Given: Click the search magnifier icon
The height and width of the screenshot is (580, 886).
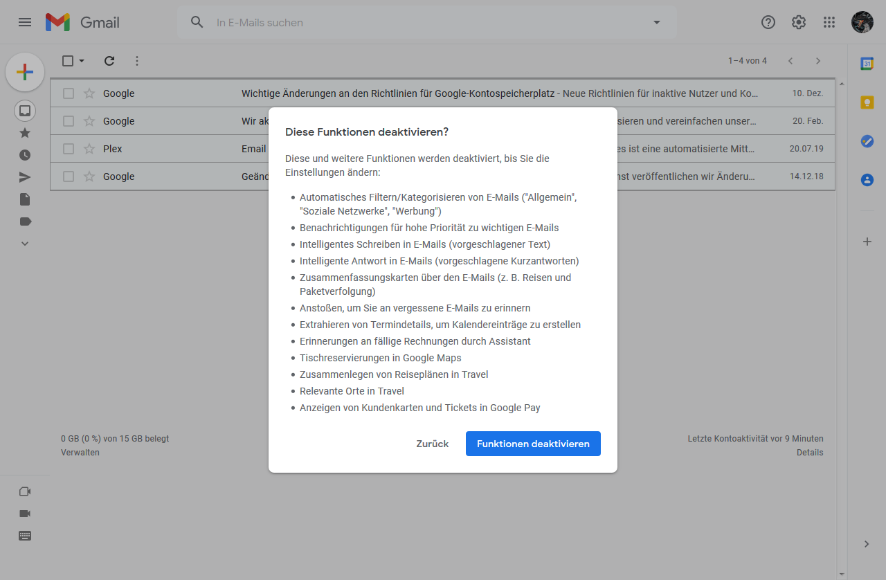Looking at the screenshot, I should coord(197,22).
